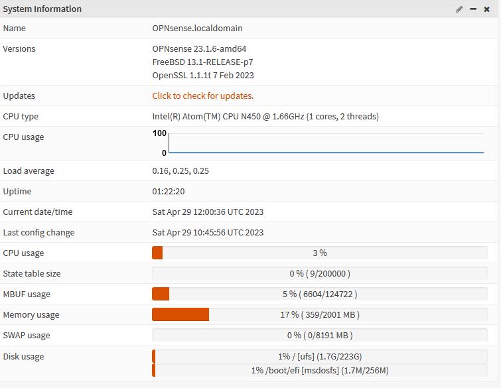The width and height of the screenshot is (501, 388).
Task: Collapse the System Information widget with minus icon
Action: click(x=473, y=9)
